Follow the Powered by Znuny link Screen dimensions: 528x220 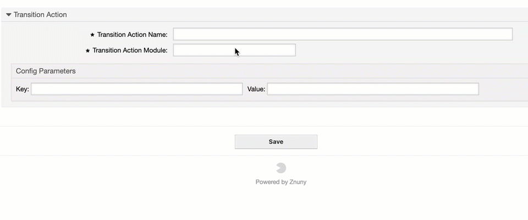[x=281, y=182]
